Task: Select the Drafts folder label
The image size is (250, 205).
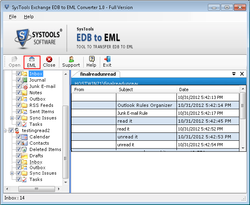Action: 36,156
